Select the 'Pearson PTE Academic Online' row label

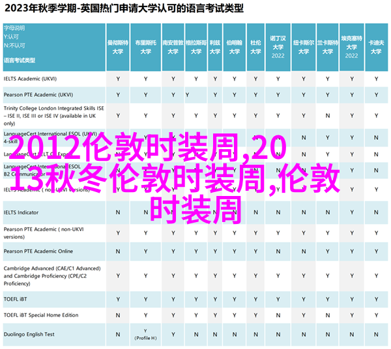coord(38,251)
